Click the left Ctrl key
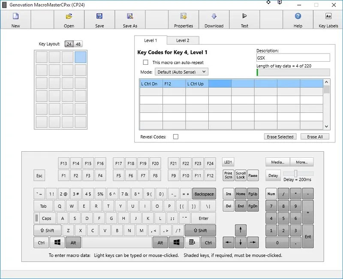 [41, 242]
